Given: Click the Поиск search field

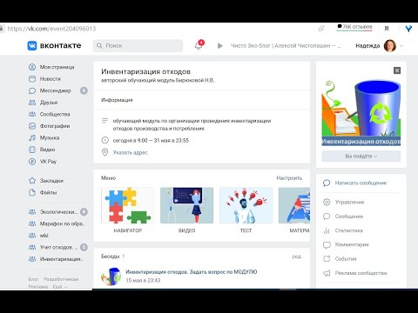Looking at the screenshot, I should coord(138,46).
